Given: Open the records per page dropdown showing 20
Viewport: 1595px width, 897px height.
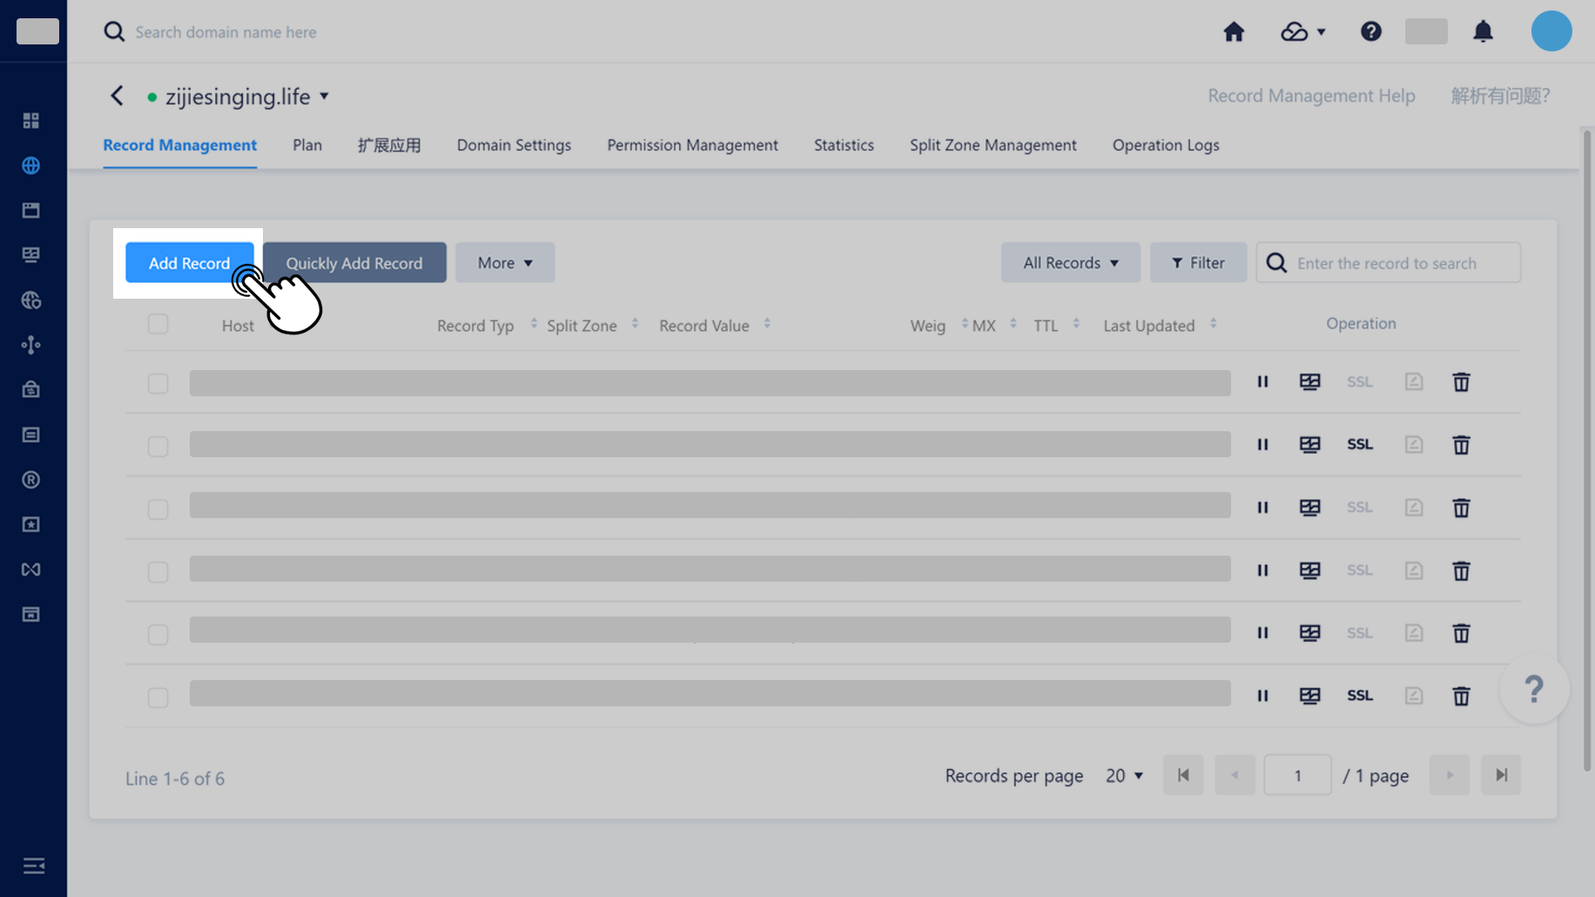Looking at the screenshot, I should [x=1123, y=775].
